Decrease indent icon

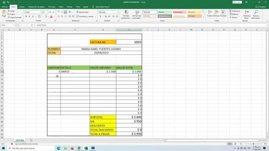[70, 16]
